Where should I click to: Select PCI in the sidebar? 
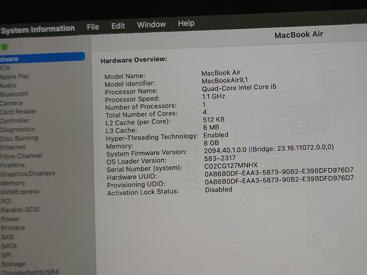pos(6,201)
